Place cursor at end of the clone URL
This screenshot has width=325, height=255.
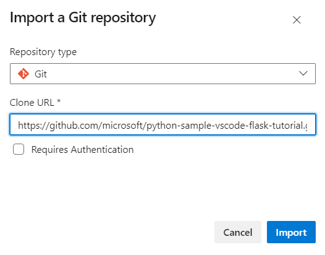tap(309, 126)
